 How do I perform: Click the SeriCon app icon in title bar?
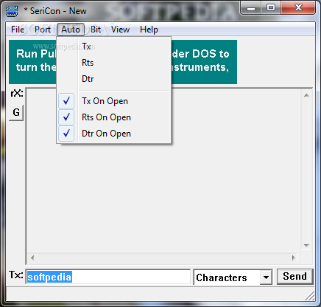(12, 11)
